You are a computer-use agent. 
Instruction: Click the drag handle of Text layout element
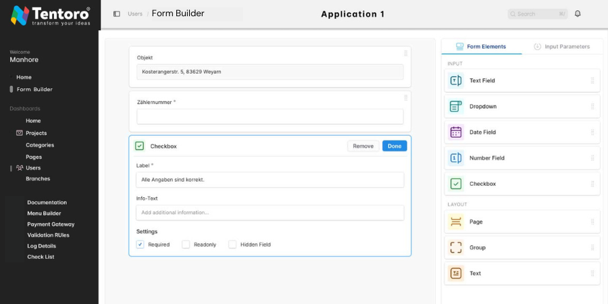(x=592, y=274)
